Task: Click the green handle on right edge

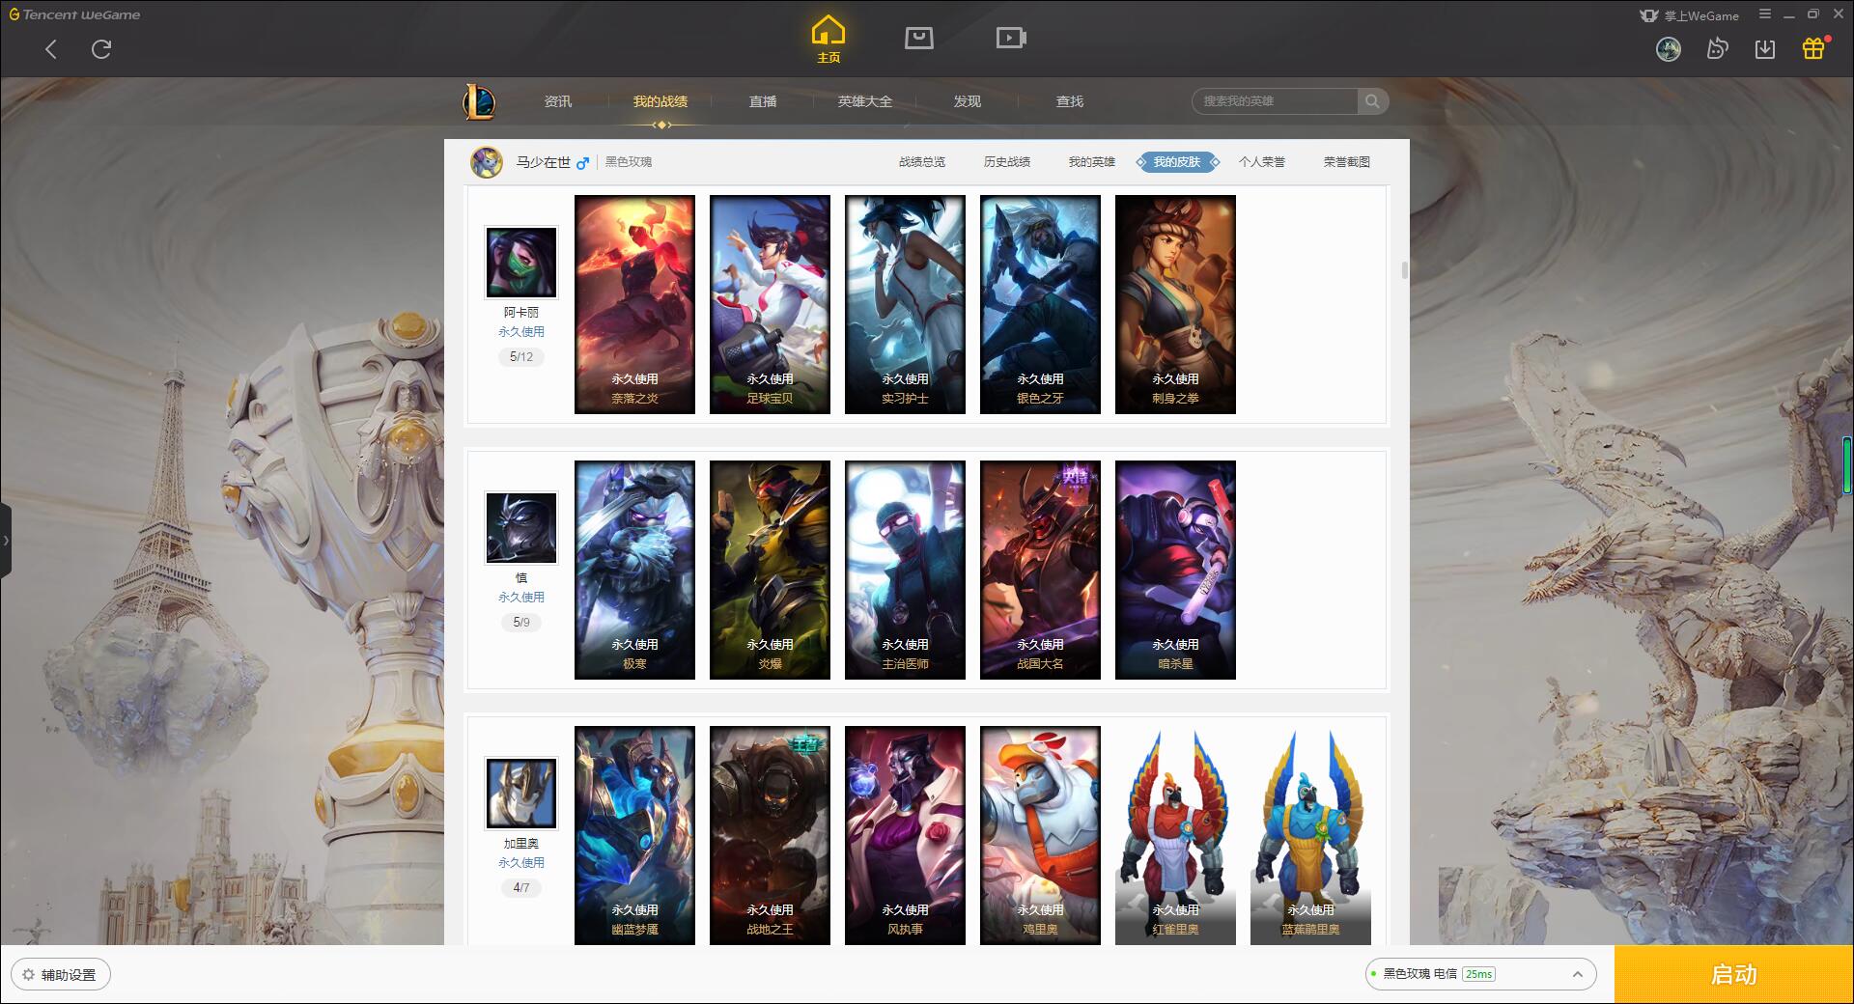Action: (1848, 465)
